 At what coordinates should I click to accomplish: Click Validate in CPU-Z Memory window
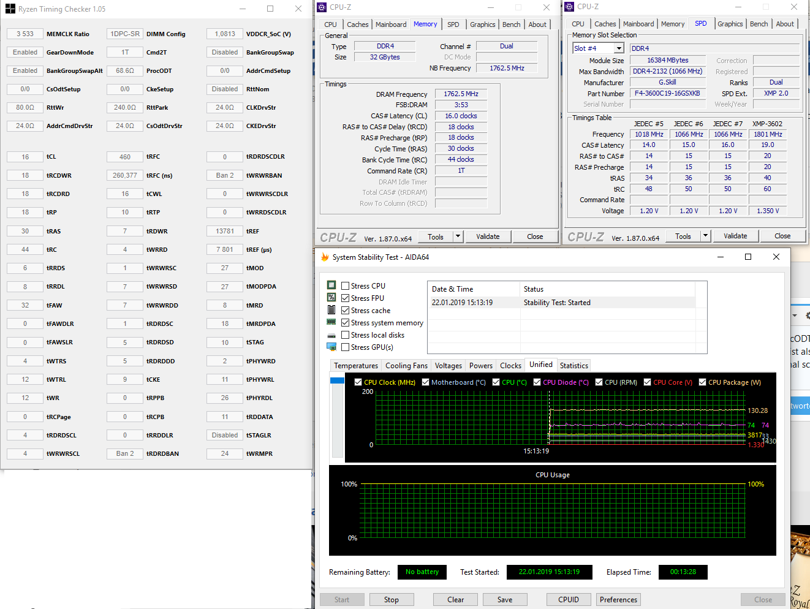coord(488,236)
